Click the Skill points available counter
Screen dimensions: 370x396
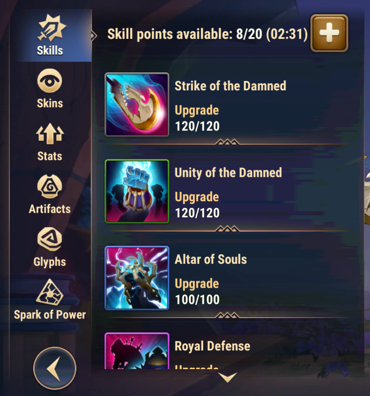(x=207, y=34)
